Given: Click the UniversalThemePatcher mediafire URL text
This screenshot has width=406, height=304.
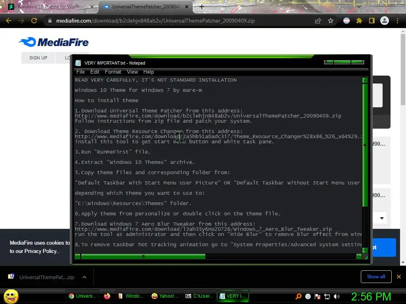Looking at the screenshot, I should pos(208,116).
